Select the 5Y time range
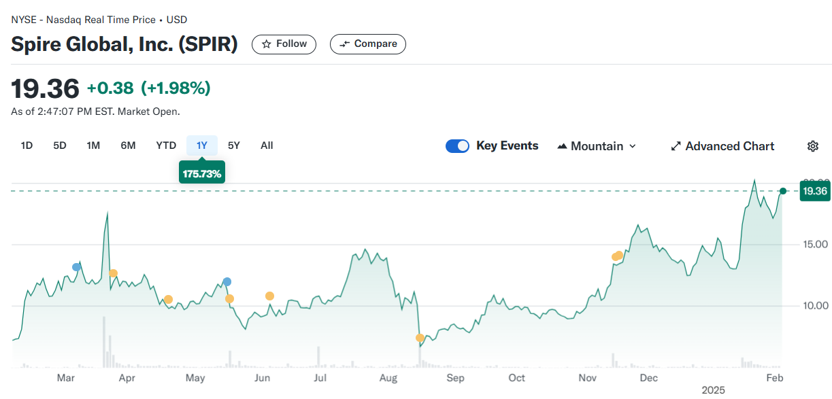 point(234,145)
